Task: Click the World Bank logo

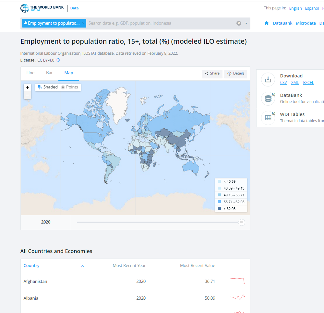Action: coord(42,8)
